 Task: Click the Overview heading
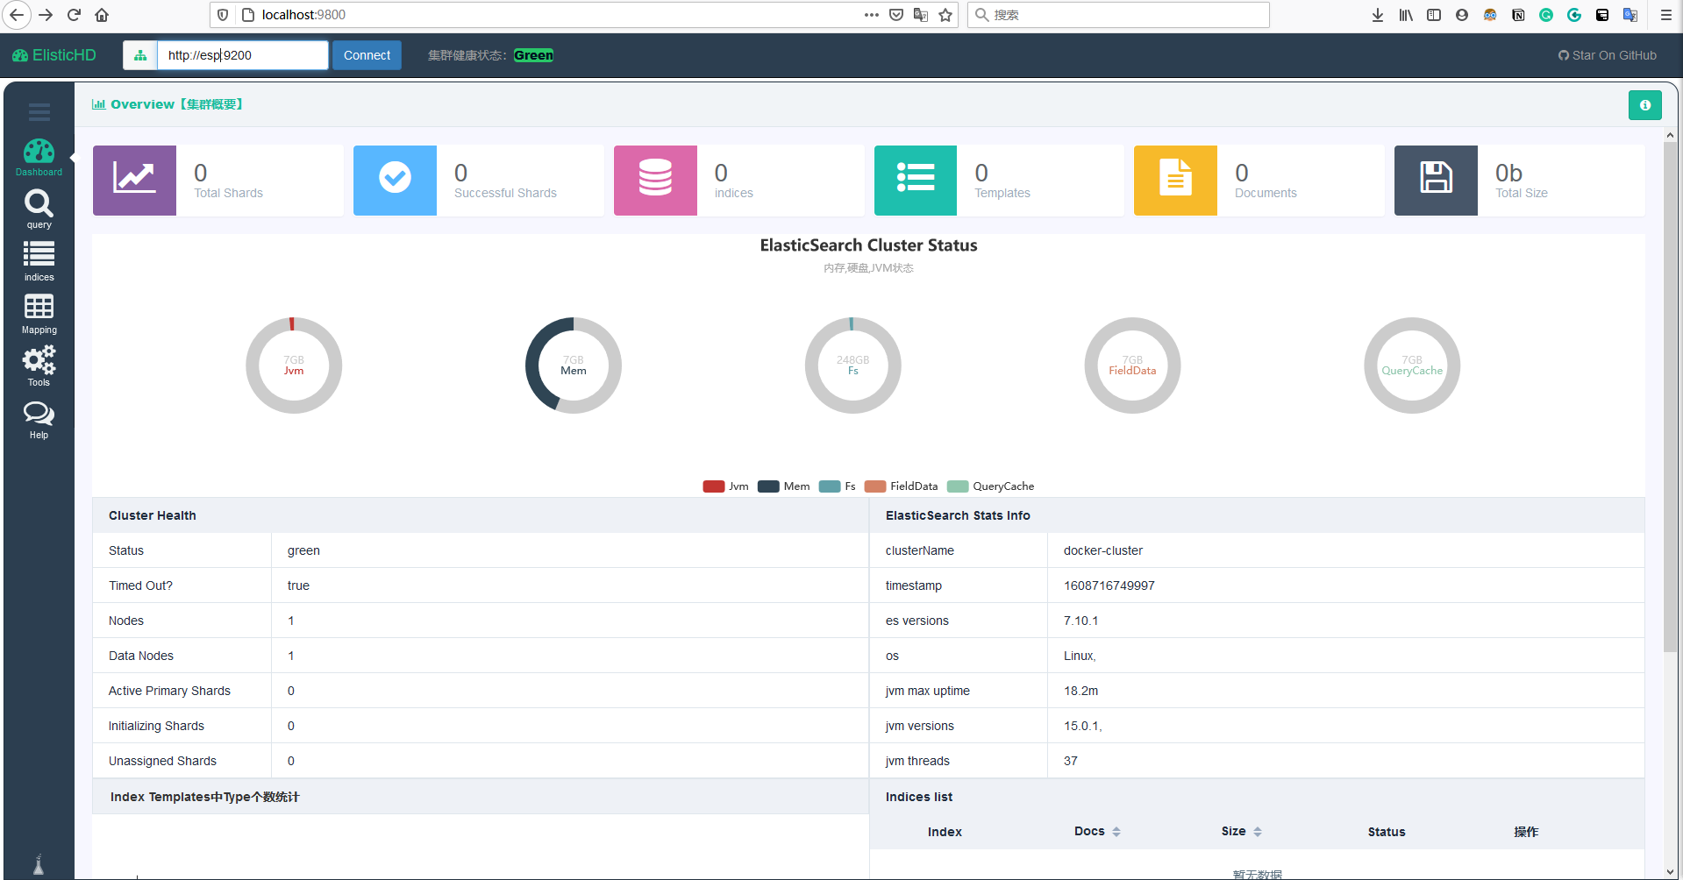(168, 104)
